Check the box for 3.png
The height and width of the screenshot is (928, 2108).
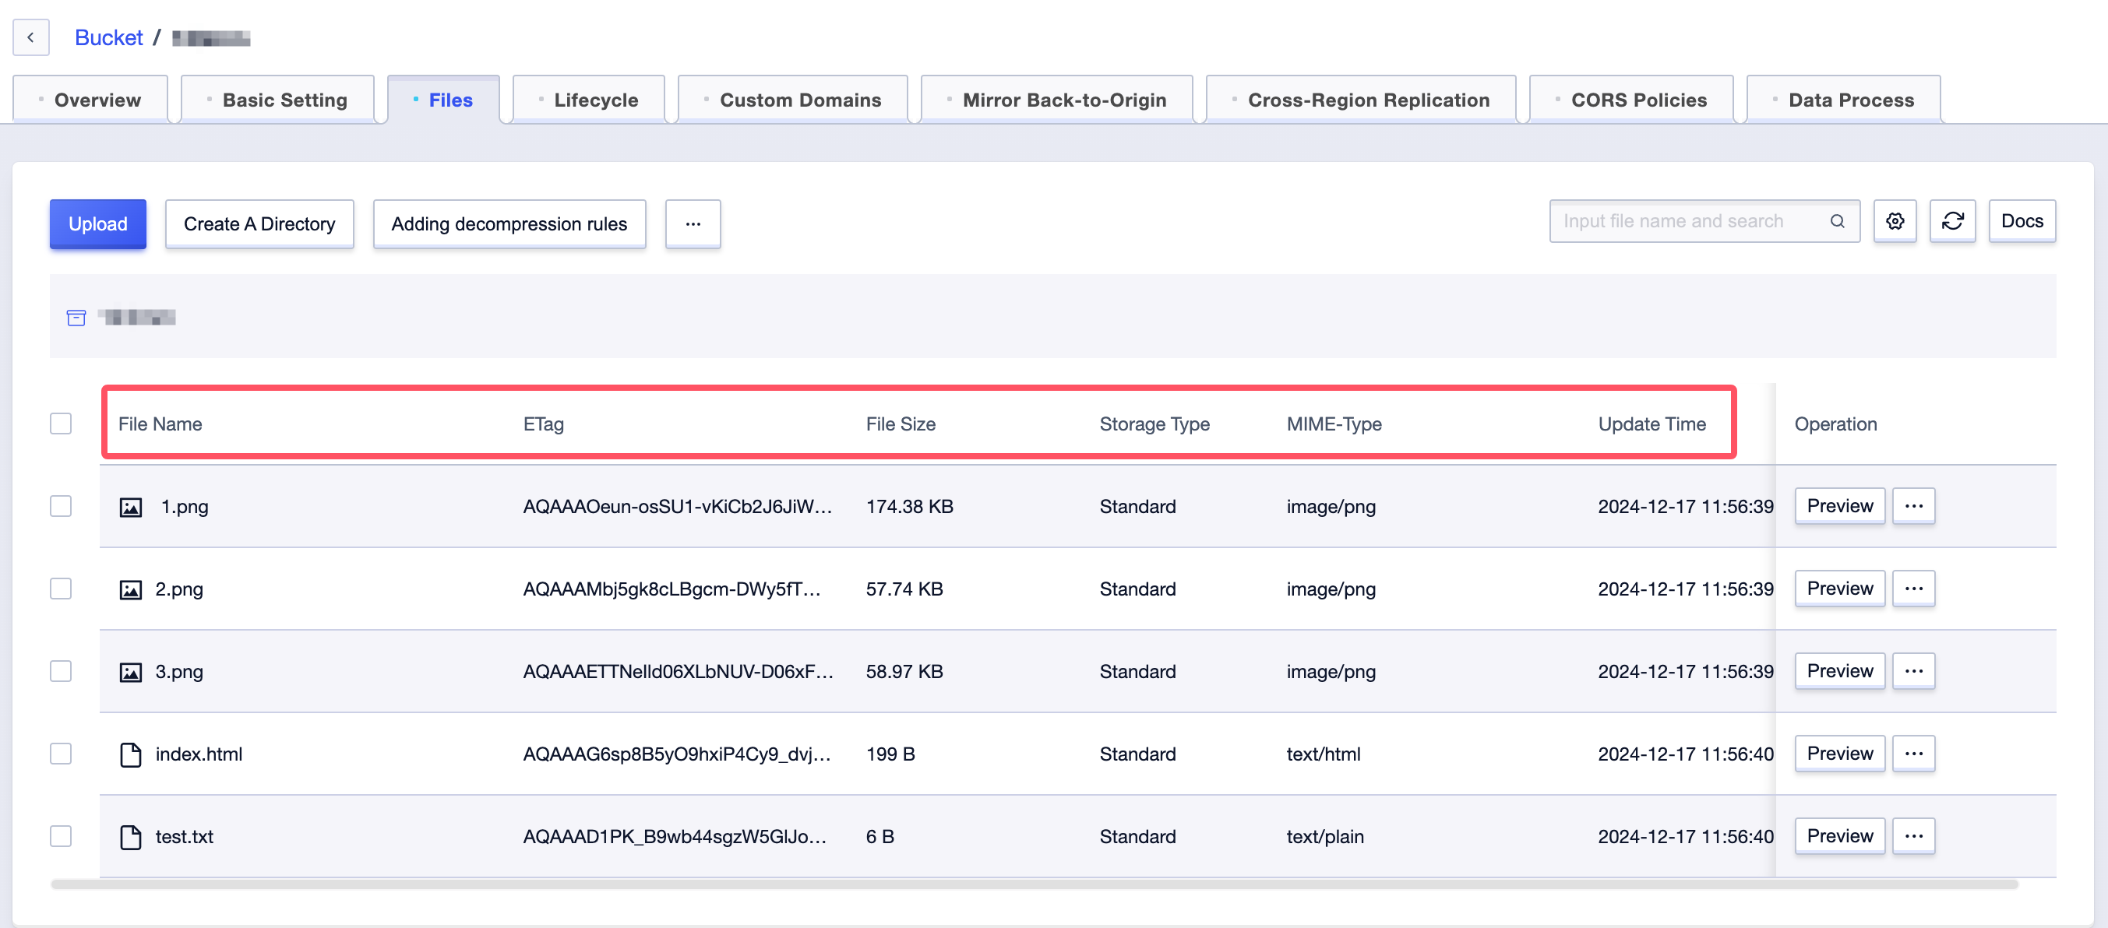click(x=61, y=671)
